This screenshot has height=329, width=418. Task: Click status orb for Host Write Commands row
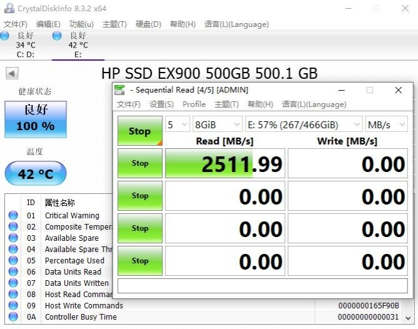click(x=13, y=305)
